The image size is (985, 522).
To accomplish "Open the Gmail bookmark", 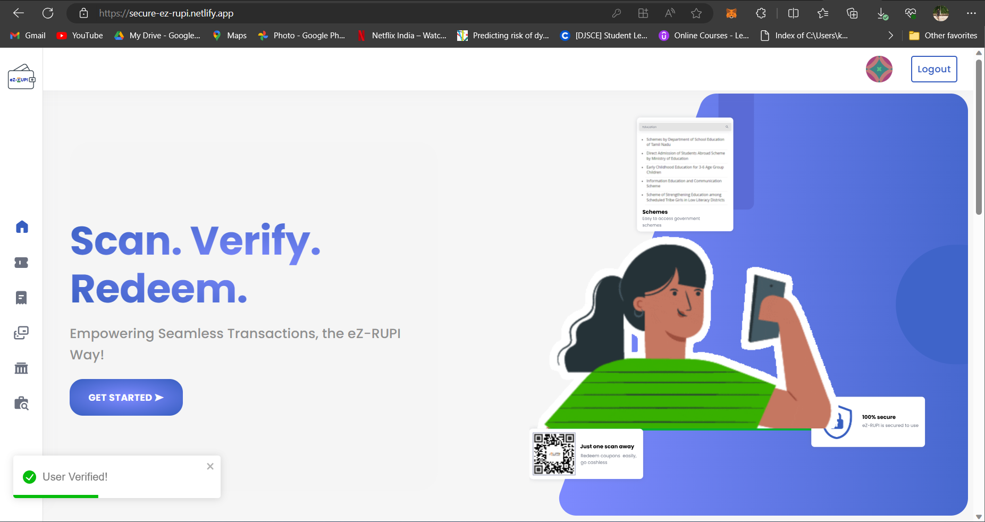I will tap(27, 35).
